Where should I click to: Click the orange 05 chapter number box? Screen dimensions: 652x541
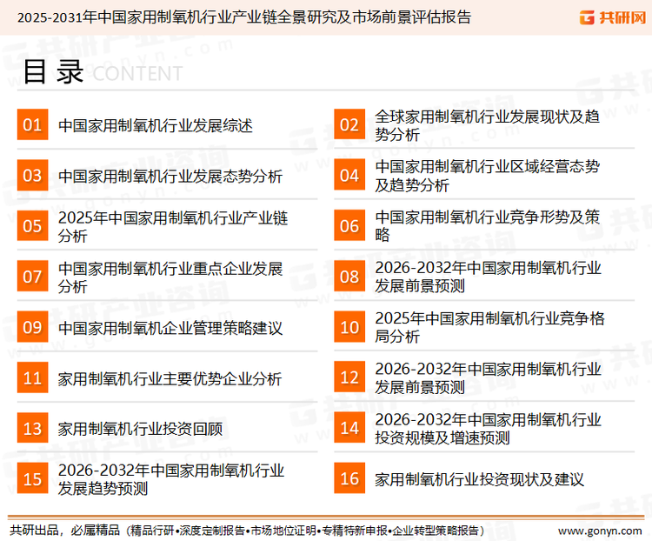click(32, 225)
